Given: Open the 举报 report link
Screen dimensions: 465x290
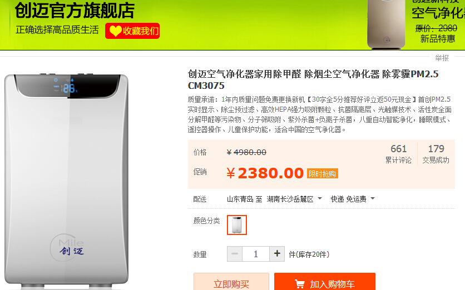Looking at the screenshot, I should [x=442, y=58].
